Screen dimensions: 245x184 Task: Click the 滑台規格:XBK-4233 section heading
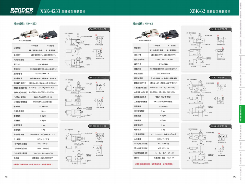[x=25, y=24]
